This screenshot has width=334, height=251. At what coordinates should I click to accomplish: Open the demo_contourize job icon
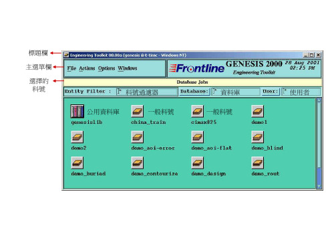pyautogui.click(x=138, y=163)
